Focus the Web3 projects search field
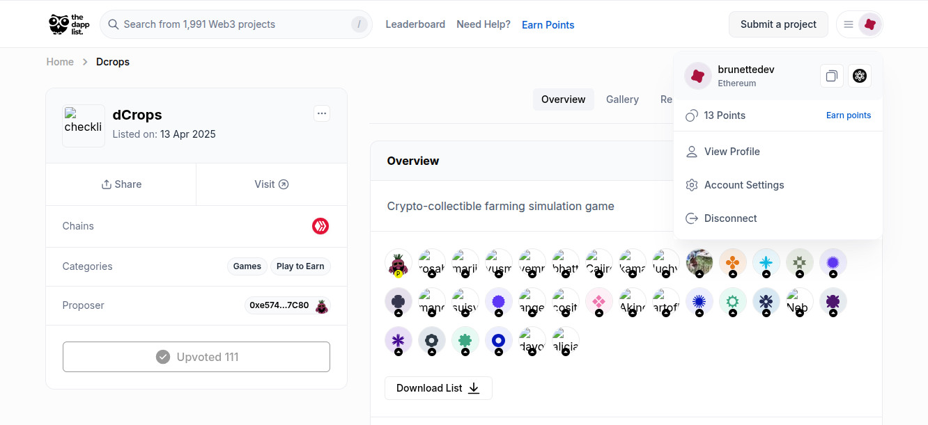 tap(236, 24)
